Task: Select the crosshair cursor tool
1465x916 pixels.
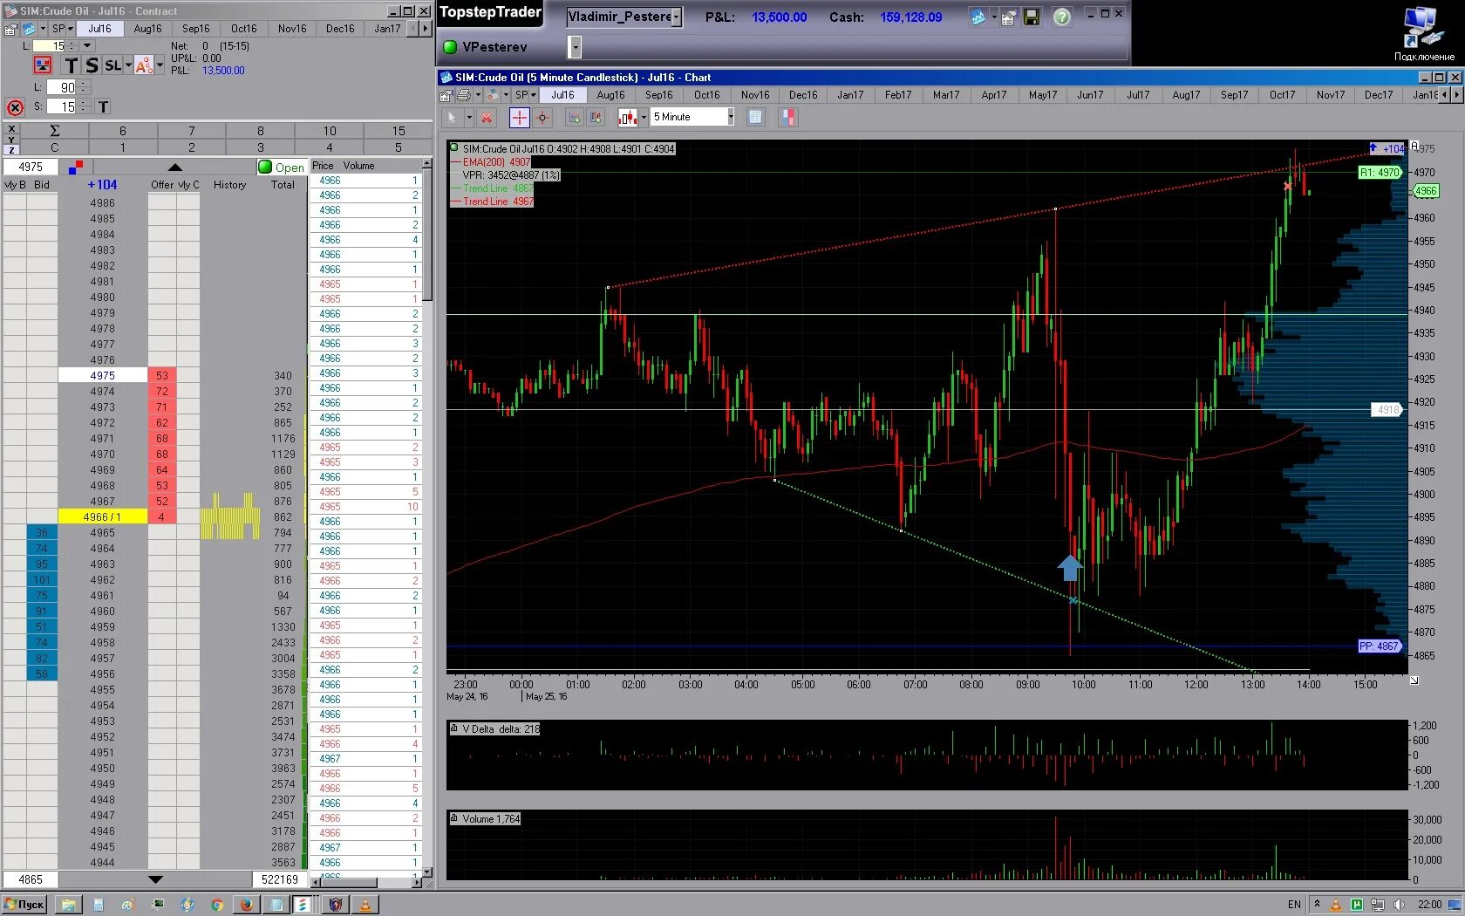Action: (x=519, y=117)
